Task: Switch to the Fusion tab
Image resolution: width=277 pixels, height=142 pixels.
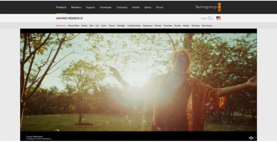Action: click(112, 26)
